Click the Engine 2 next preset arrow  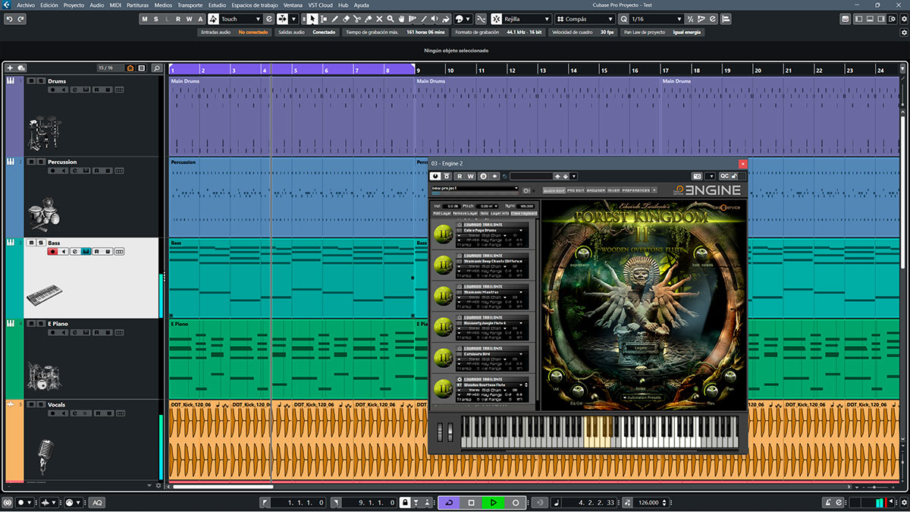[x=566, y=176]
